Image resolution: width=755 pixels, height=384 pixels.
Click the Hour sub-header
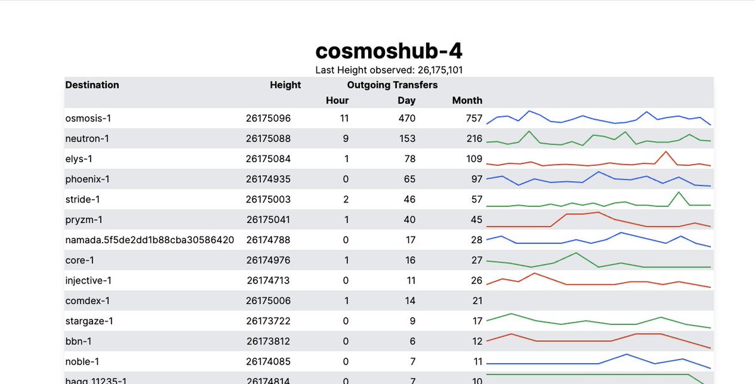coord(337,101)
